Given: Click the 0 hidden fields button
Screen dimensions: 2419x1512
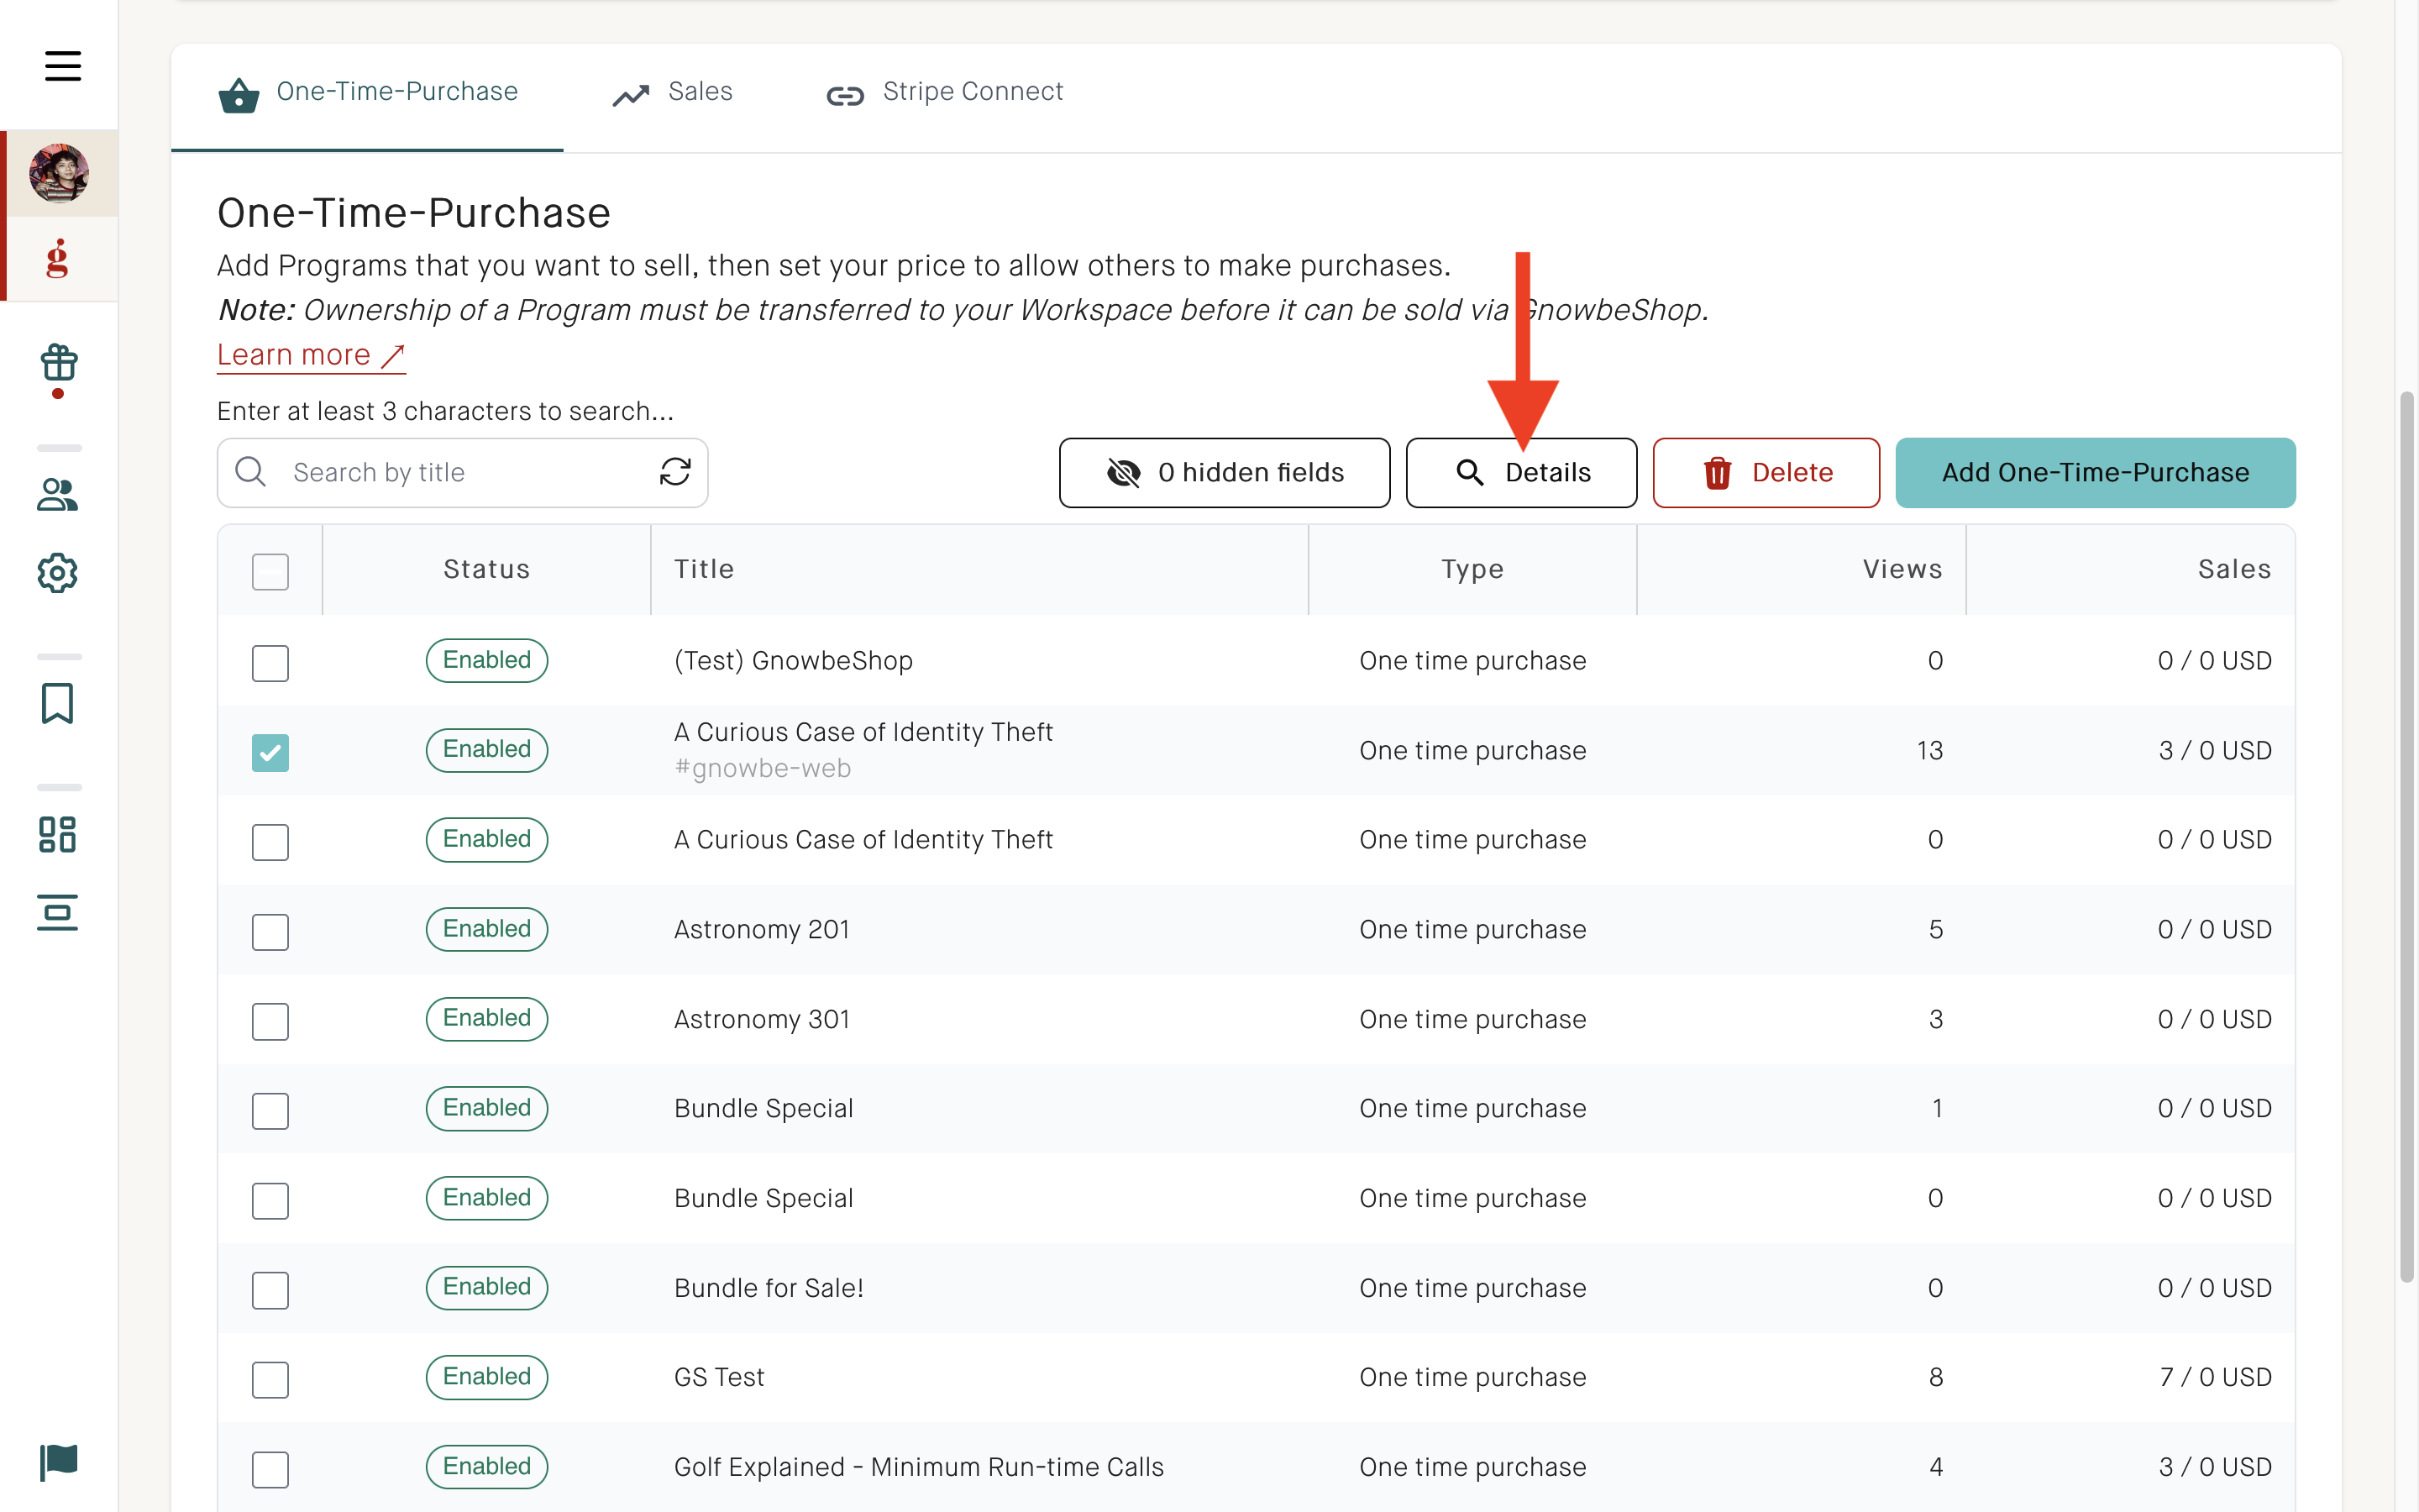Looking at the screenshot, I should (x=1225, y=473).
